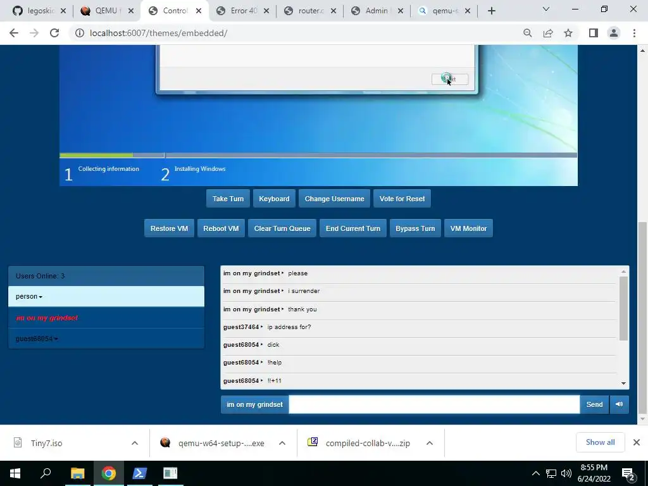648x486 pixels.
Task: Click Restore VM
Action: [x=169, y=228]
